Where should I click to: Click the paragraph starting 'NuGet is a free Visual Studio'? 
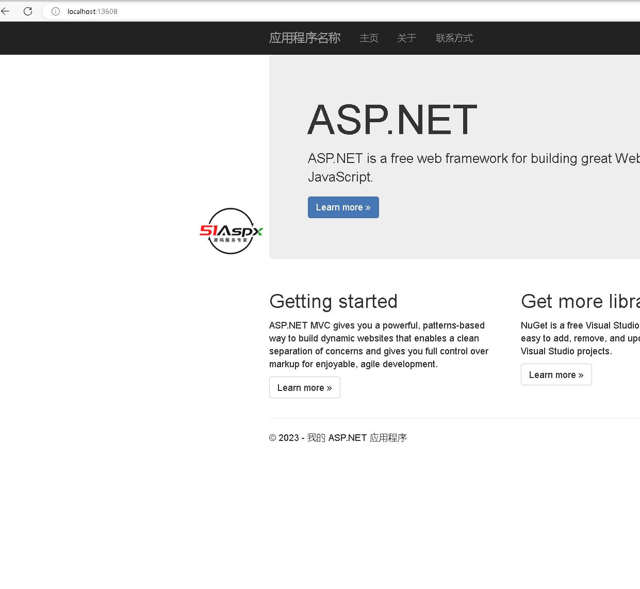tap(580, 338)
